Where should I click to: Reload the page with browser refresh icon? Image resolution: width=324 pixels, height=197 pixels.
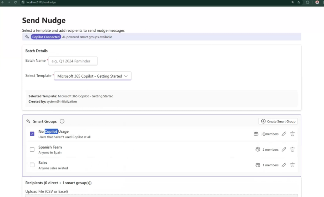pyautogui.click(x=15, y=2)
